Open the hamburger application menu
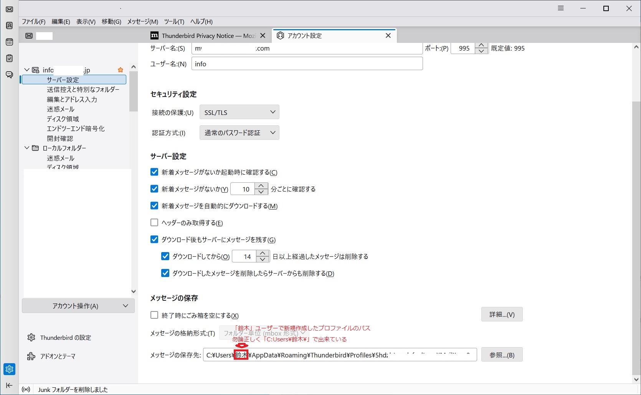Viewport: 641px width, 395px height. pyautogui.click(x=561, y=8)
